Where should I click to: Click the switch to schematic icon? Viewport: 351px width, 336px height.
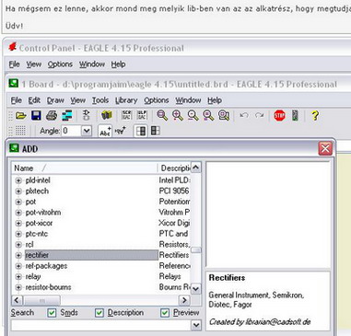[x=87, y=116]
